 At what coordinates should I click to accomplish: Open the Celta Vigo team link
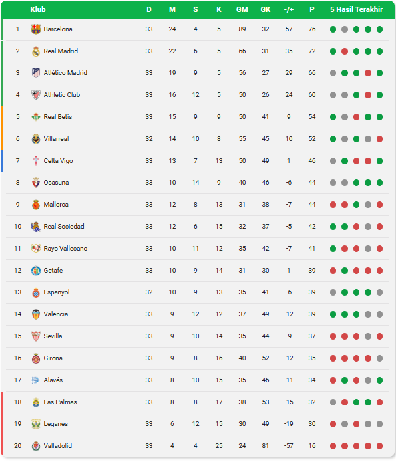58,161
